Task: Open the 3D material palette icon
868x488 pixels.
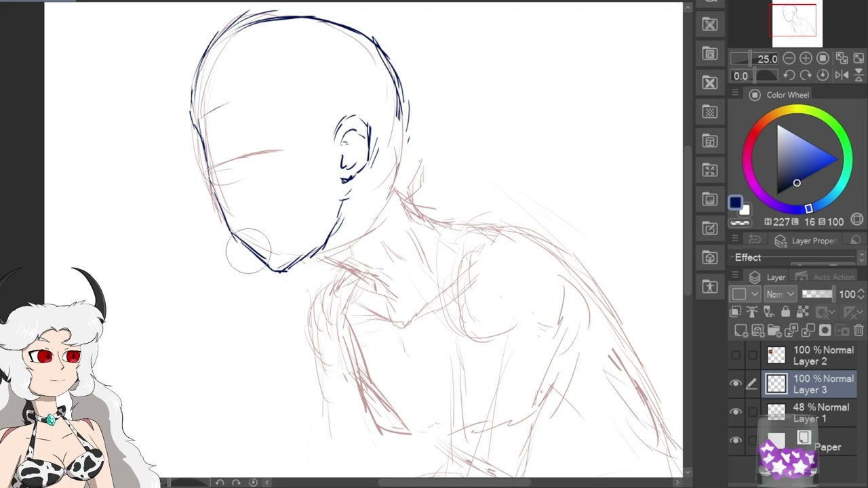Action: pos(710,258)
